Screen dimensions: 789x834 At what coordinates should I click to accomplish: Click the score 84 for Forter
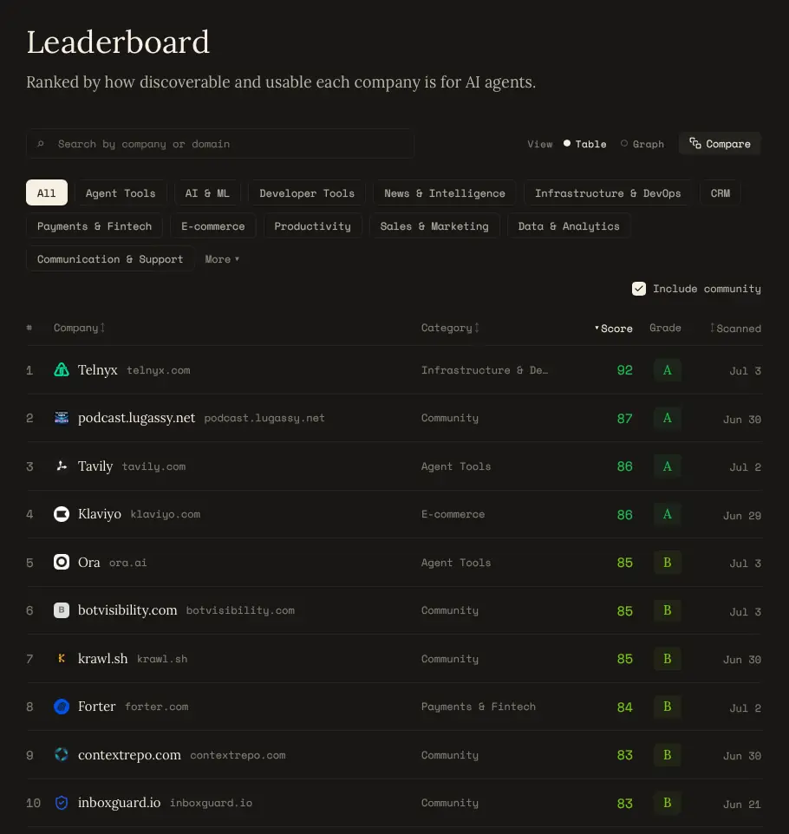click(624, 707)
